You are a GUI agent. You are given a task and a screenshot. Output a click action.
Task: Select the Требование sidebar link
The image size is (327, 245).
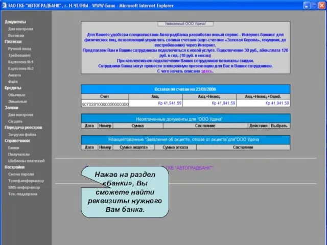pyautogui.click(x=19, y=56)
